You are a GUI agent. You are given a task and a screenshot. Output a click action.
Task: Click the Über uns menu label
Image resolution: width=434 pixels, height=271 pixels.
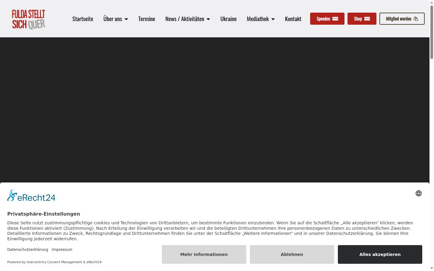pos(113,19)
